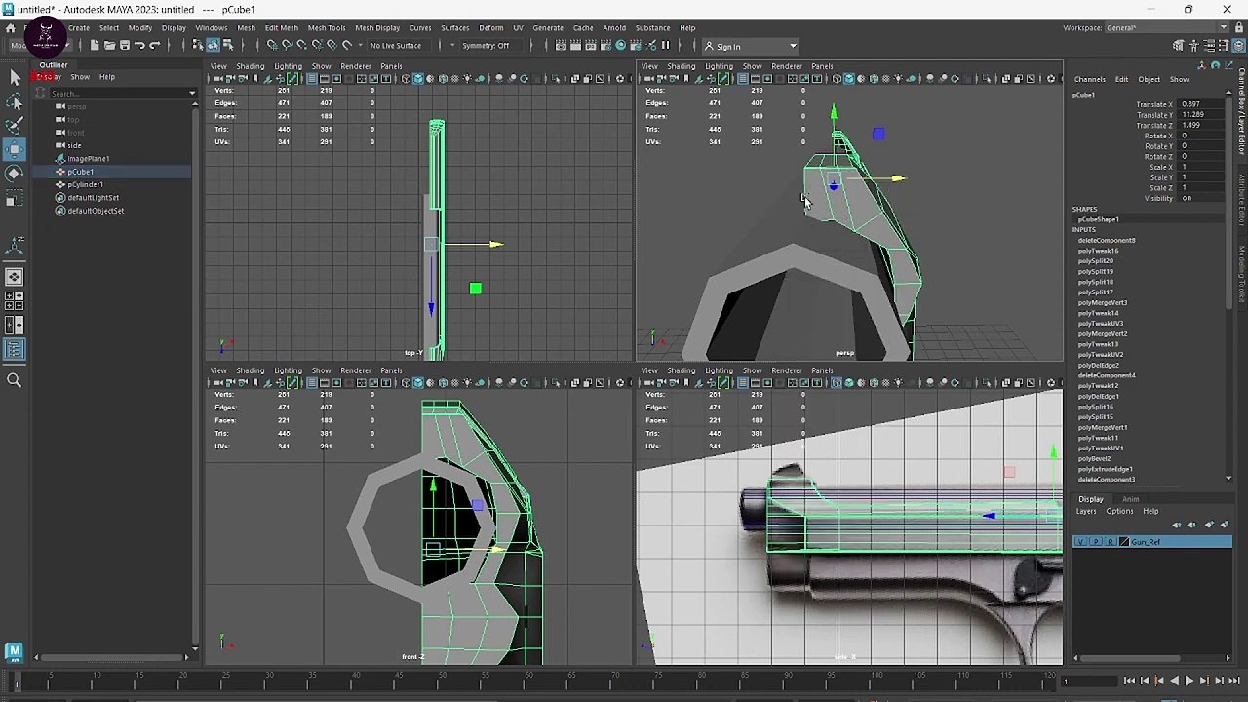Click the Maya home icon on the menu bar
The height and width of the screenshot is (702, 1248).
11,28
